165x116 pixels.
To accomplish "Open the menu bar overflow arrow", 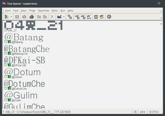I will 161,11.
